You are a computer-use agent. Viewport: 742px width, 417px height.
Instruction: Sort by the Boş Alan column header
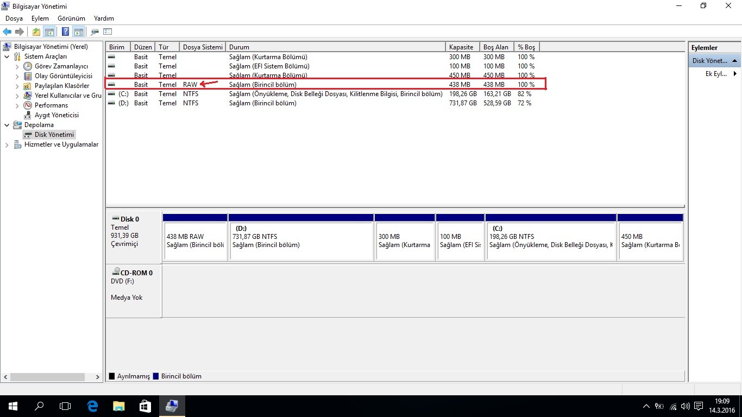497,47
